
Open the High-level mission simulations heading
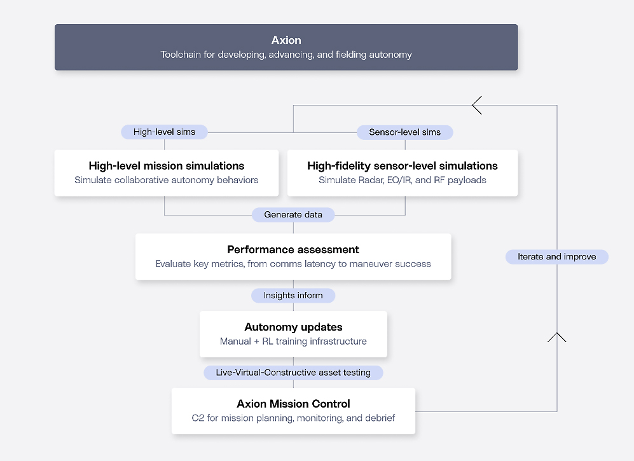(x=167, y=166)
